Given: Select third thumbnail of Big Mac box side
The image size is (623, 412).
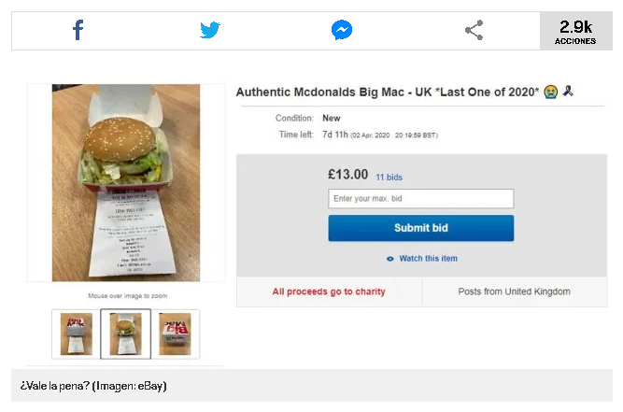Looking at the screenshot, I should 175,334.
